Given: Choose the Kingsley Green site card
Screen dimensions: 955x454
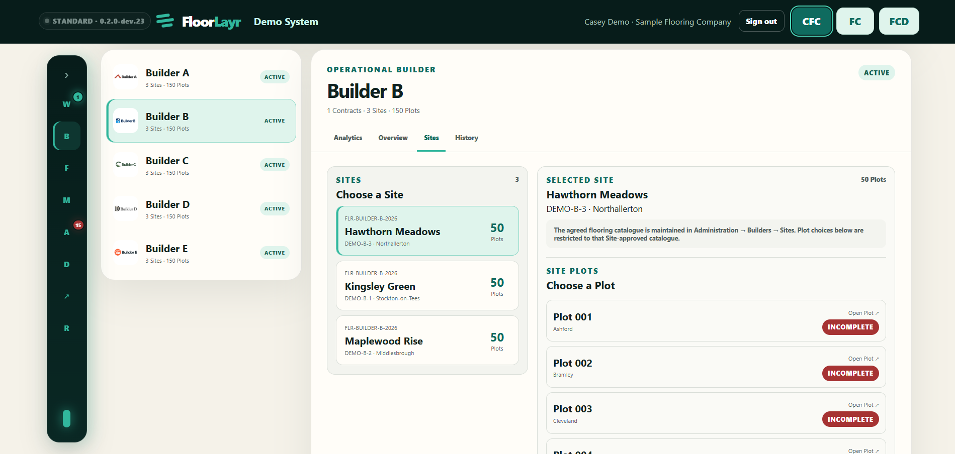Looking at the screenshot, I should 427,285.
